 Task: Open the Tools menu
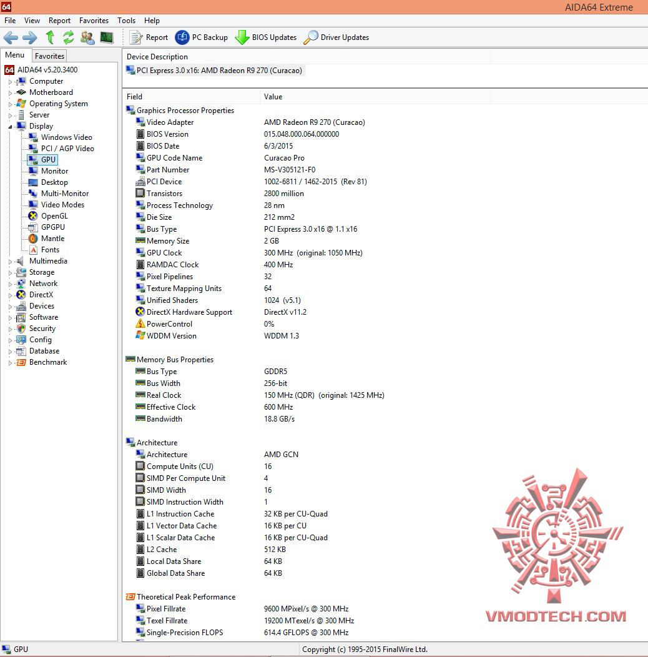126,21
